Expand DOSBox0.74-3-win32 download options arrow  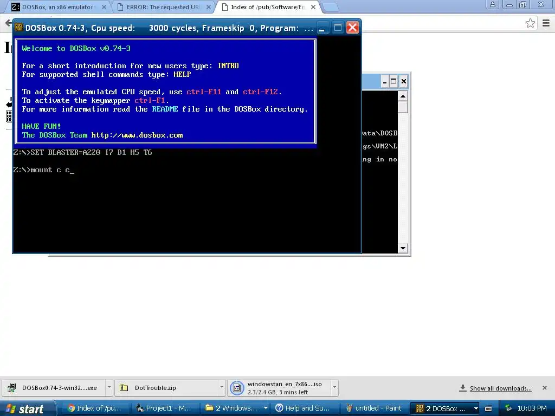pos(109,387)
